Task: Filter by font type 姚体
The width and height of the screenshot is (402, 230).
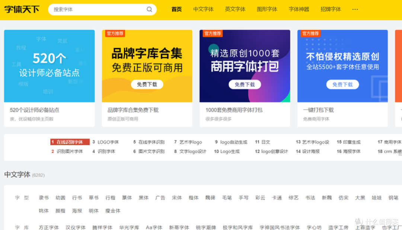Action: pyautogui.click(x=44, y=211)
